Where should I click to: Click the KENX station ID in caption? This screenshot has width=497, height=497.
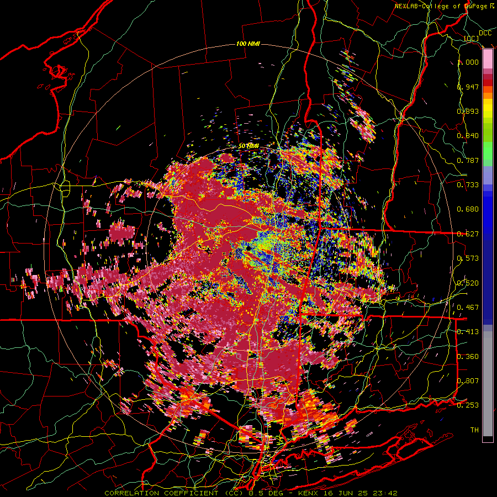(x=309, y=493)
